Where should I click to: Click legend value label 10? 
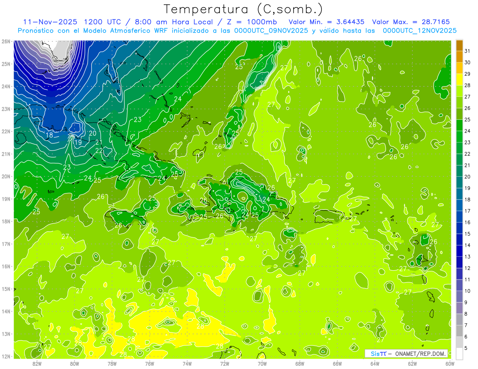pyautogui.click(x=468, y=291)
